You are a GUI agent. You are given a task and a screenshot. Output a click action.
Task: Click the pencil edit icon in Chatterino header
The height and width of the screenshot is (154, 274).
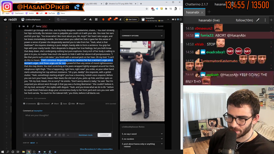[x=258, y=20]
